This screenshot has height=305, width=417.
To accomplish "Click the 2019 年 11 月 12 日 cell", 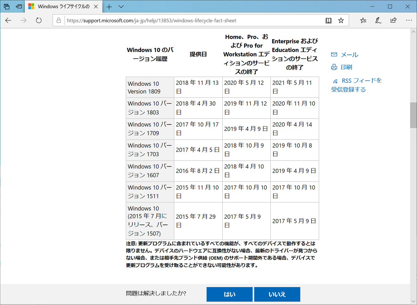I will (x=246, y=108).
